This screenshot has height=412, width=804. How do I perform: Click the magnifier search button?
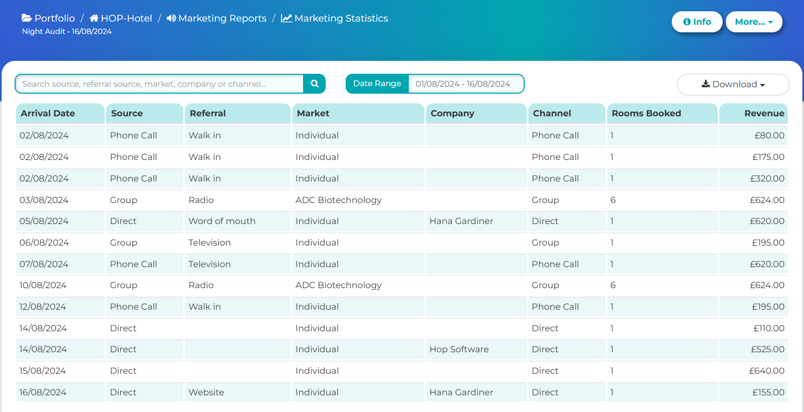point(314,84)
